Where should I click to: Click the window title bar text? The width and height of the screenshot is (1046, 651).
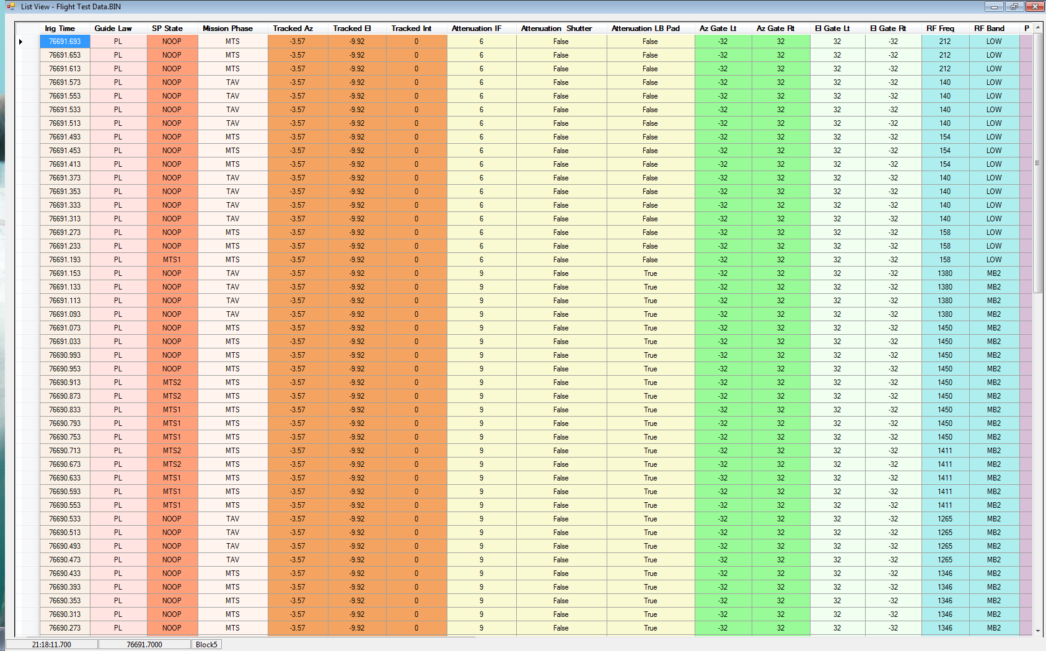[x=71, y=7]
